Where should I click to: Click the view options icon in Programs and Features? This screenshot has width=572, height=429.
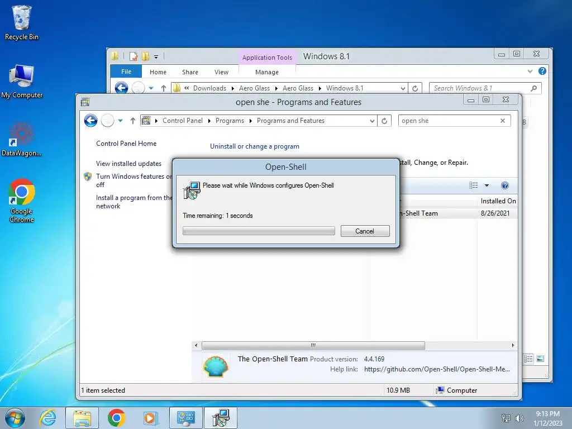click(474, 185)
